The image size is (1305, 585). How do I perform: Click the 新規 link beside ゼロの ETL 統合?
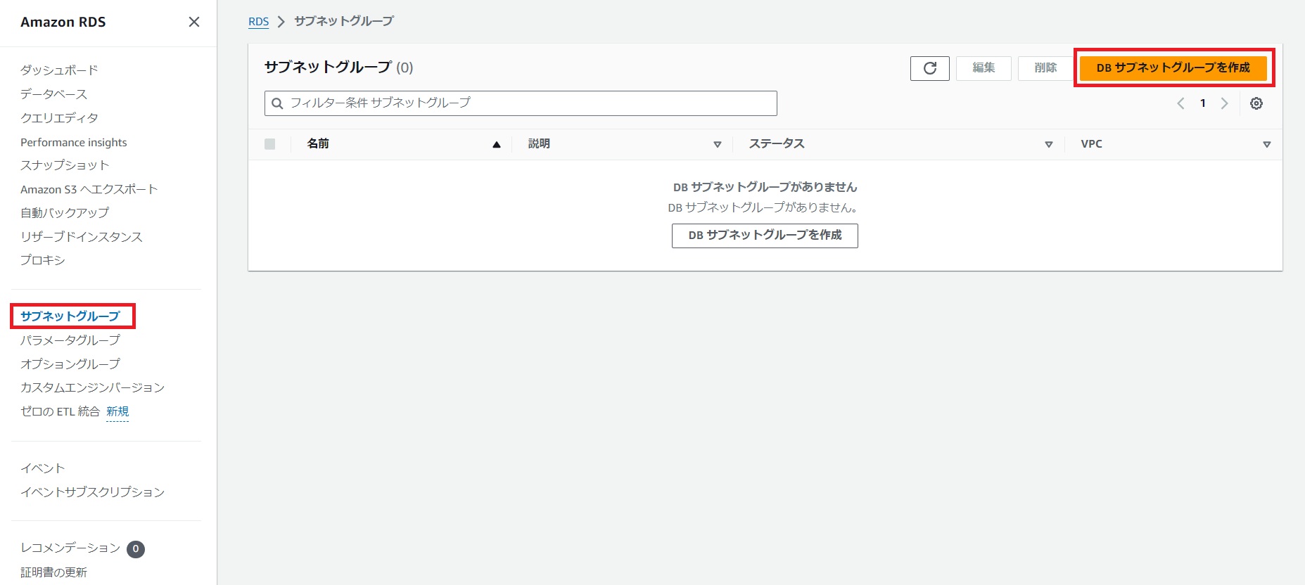(117, 411)
